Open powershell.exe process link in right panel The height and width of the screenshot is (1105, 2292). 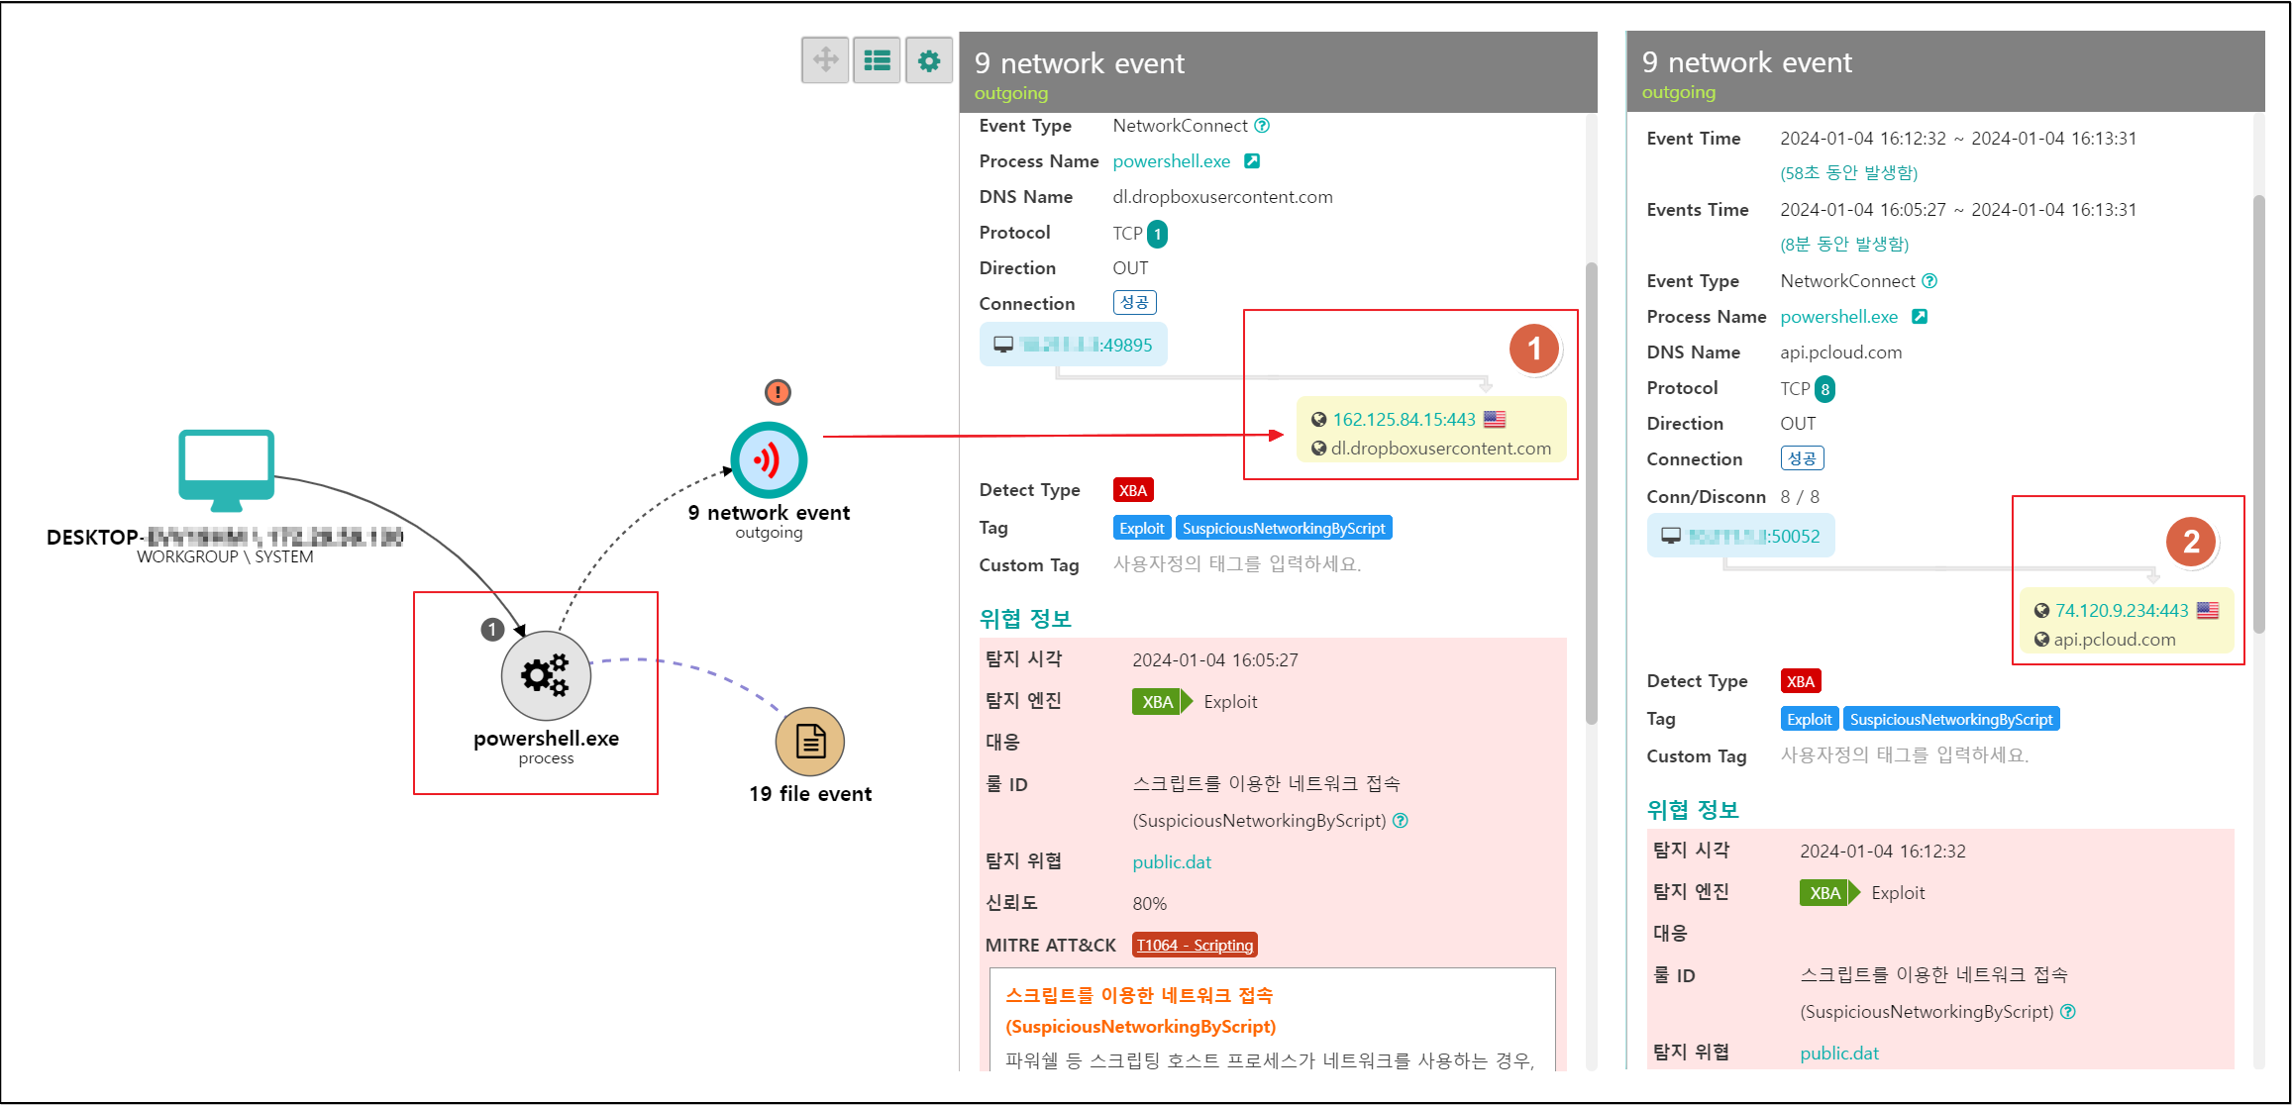coord(1839,317)
